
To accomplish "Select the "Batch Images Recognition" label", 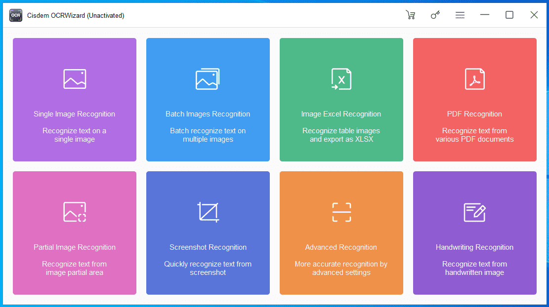I will [x=208, y=114].
